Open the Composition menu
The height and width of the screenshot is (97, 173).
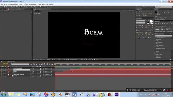tap(13, 4)
